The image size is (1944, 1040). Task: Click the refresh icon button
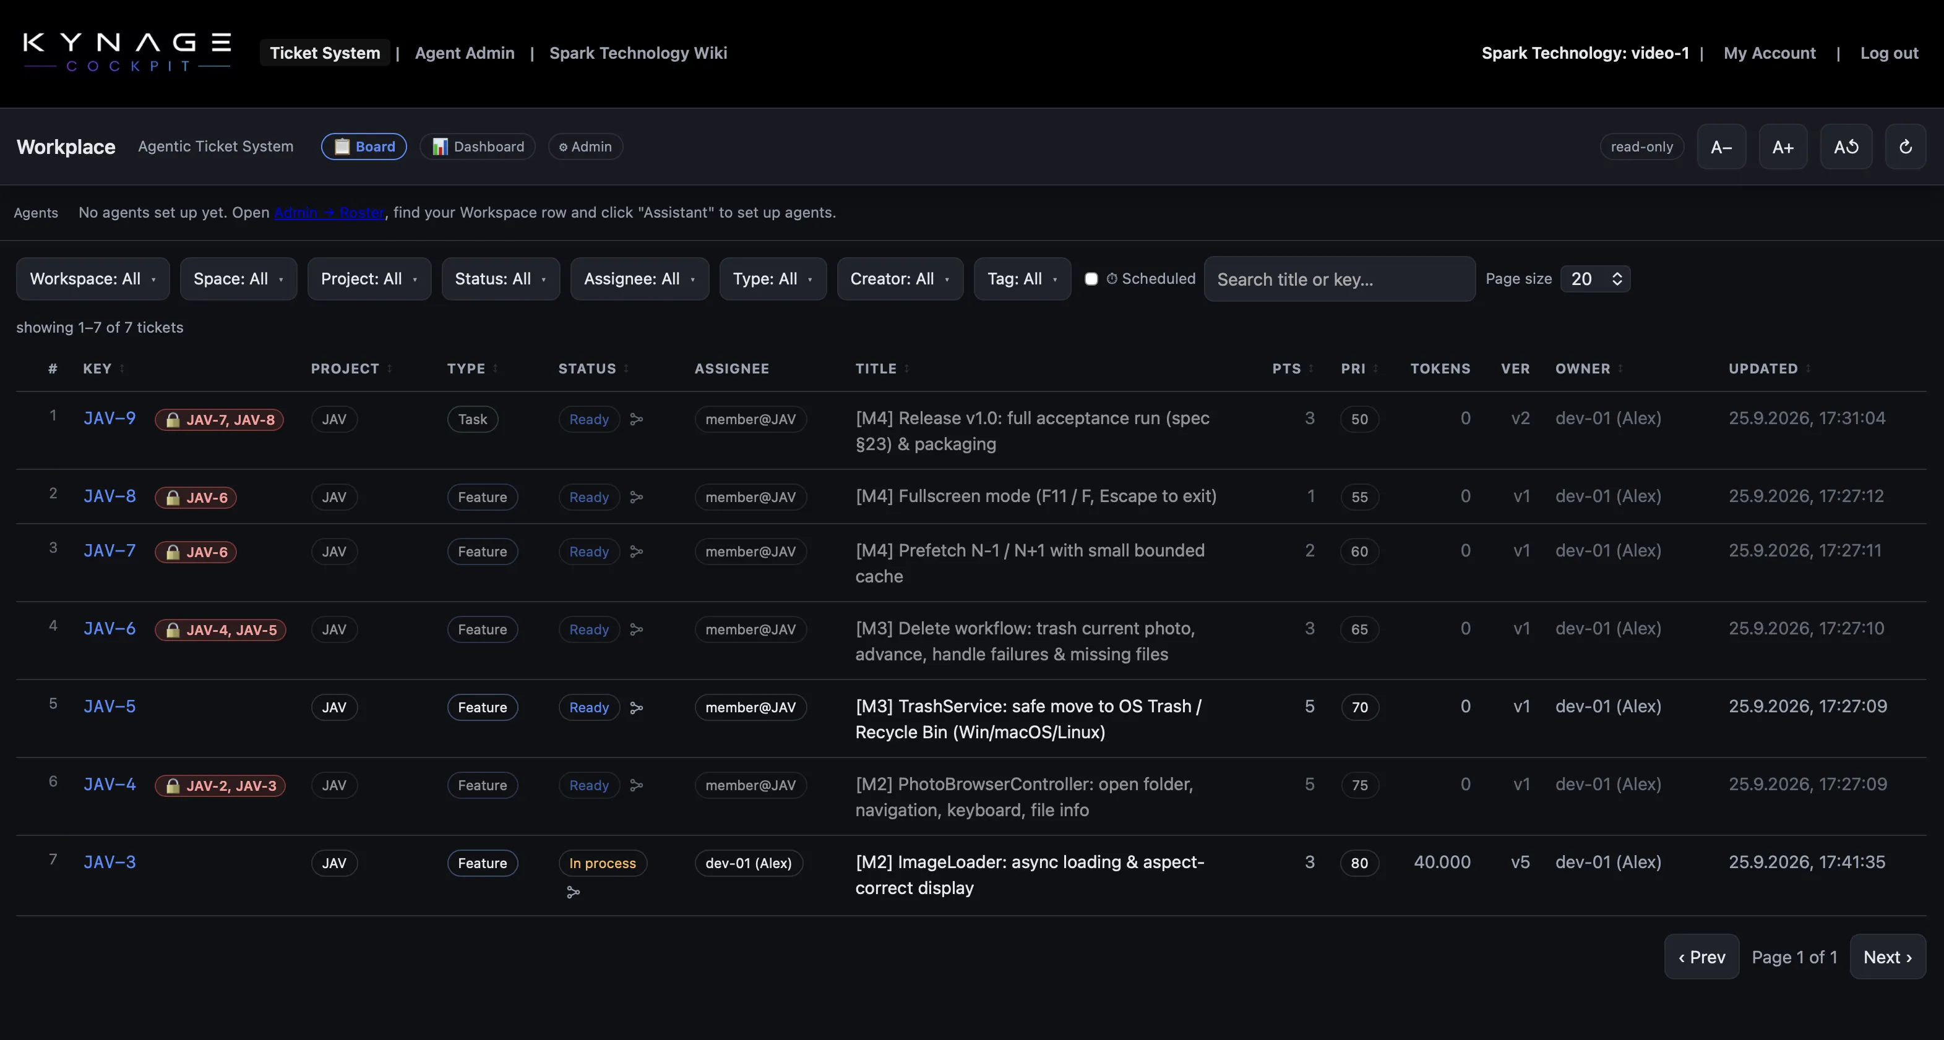tap(1906, 147)
